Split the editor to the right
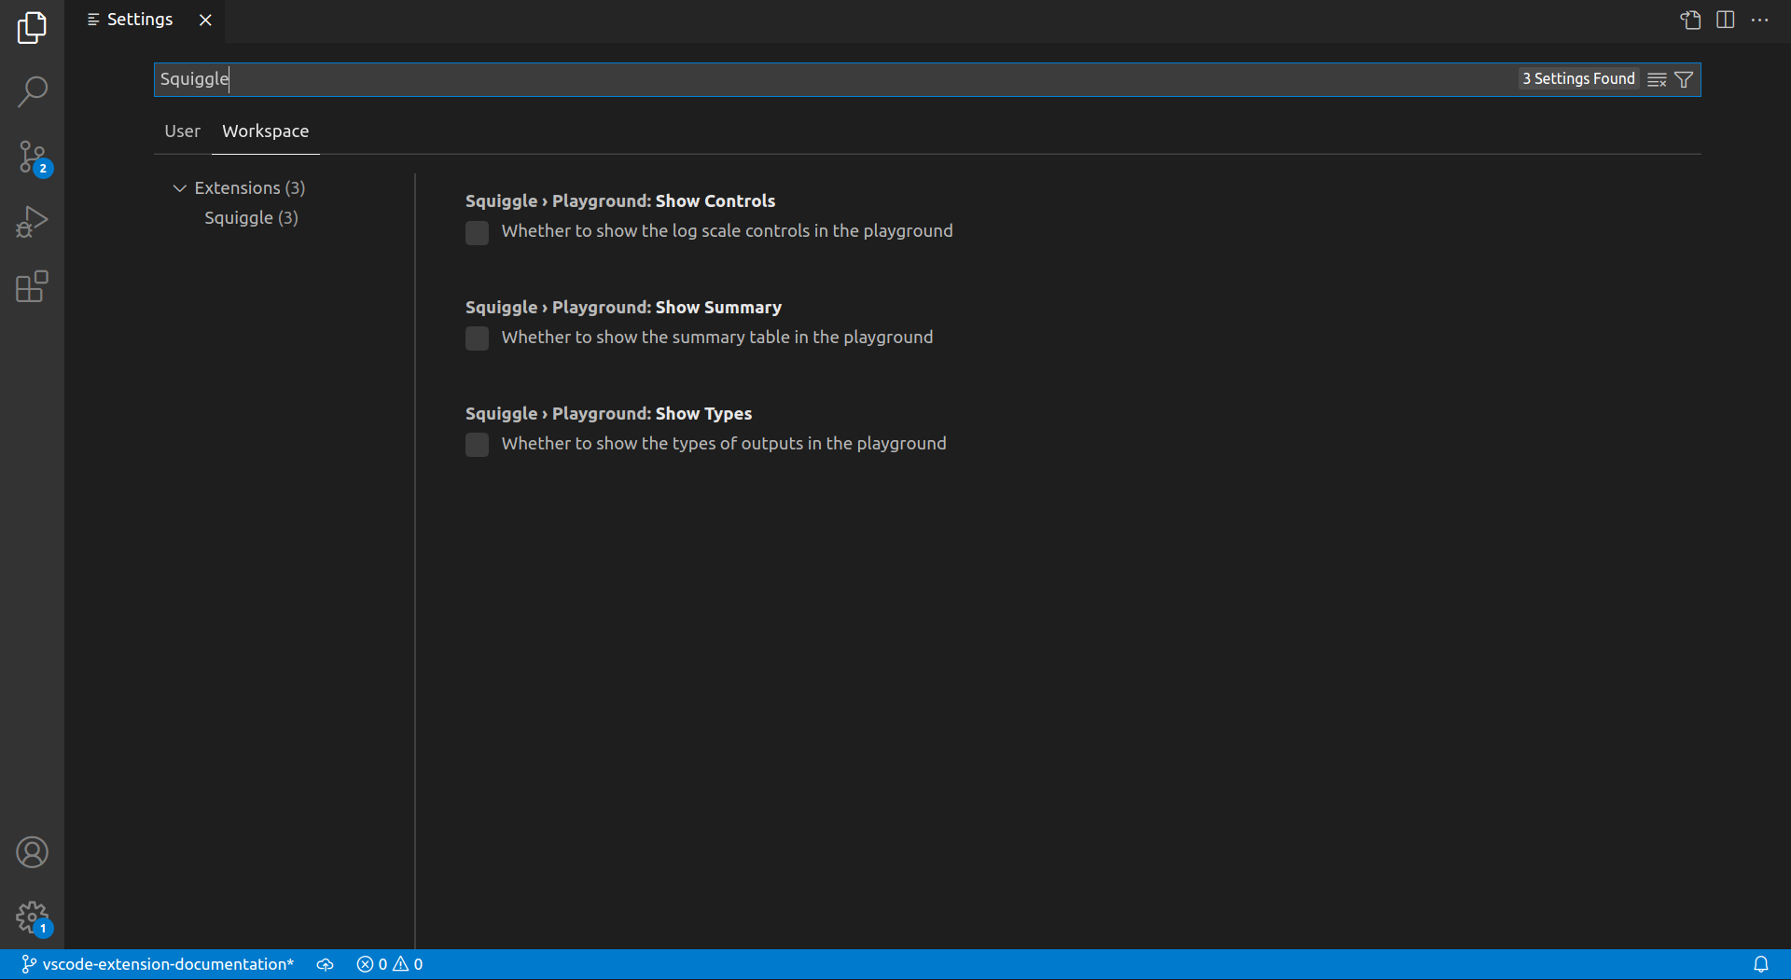Screen dimensions: 1791x980 (x=1725, y=20)
